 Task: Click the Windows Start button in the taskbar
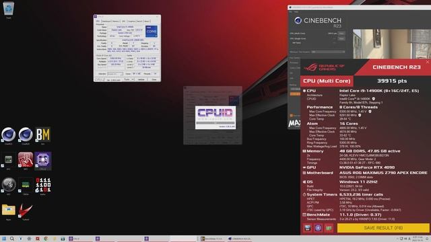pyautogui.click(x=4, y=239)
